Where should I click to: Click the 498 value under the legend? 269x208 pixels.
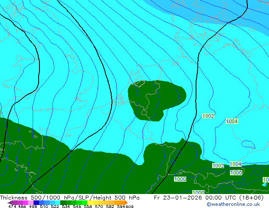[x=33, y=206]
